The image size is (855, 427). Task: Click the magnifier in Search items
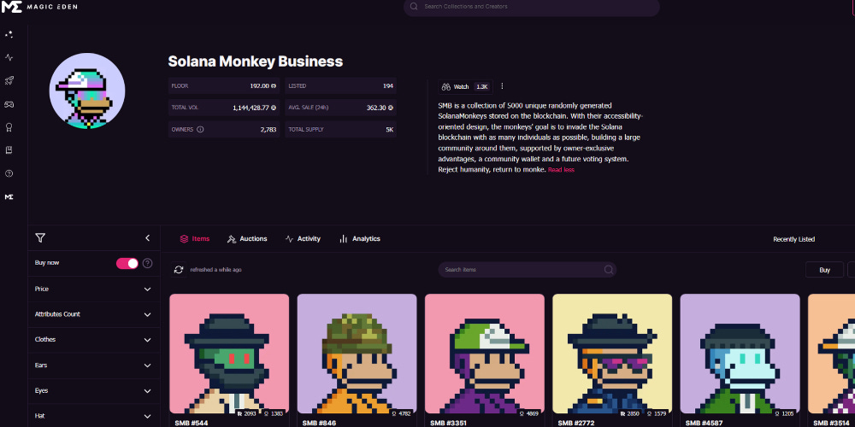point(608,270)
